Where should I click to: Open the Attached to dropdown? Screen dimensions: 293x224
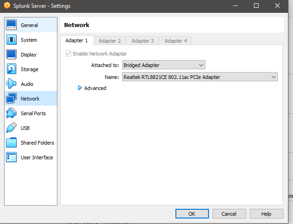163,65
